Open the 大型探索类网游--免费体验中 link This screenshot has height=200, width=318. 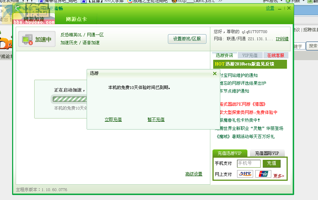pos(248,112)
